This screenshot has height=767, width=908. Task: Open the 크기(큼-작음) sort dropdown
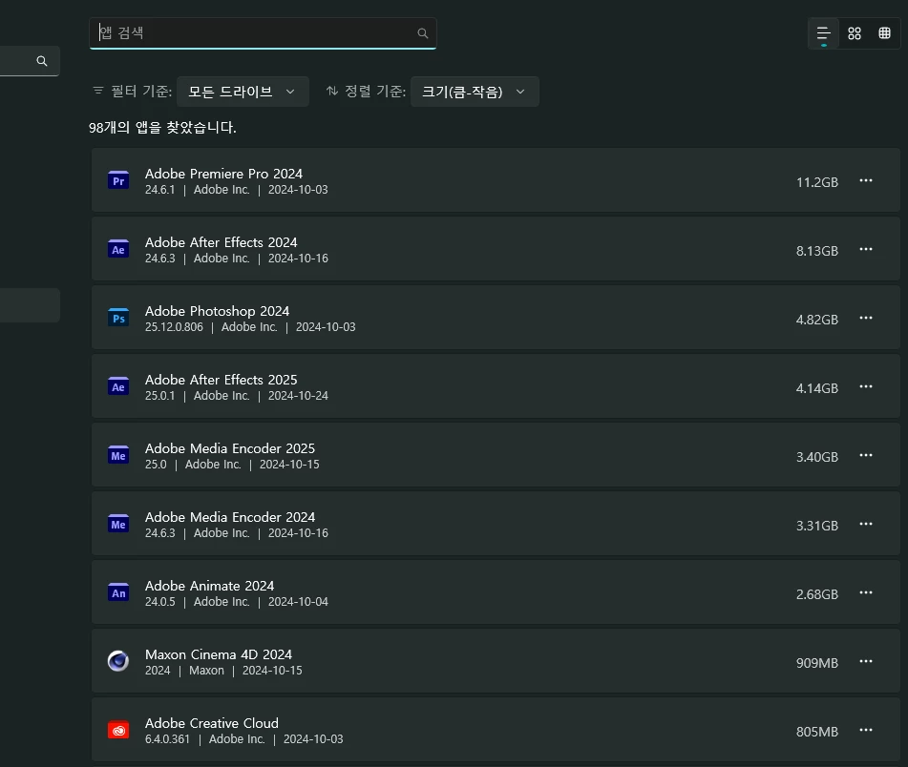pyautogui.click(x=475, y=92)
